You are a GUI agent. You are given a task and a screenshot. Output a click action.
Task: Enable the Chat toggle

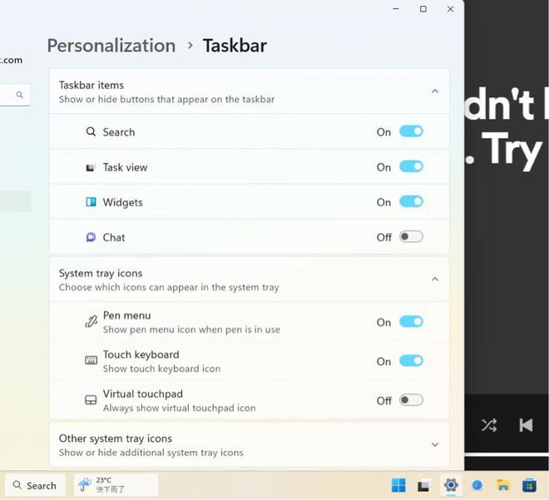click(x=411, y=237)
